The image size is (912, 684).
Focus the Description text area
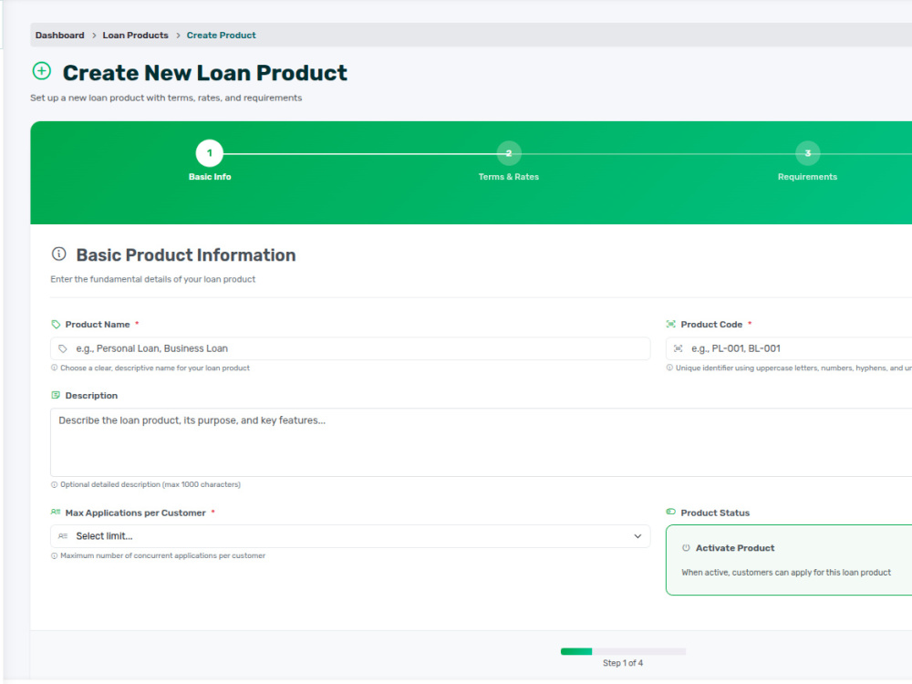pyautogui.click(x=481, y=442)
